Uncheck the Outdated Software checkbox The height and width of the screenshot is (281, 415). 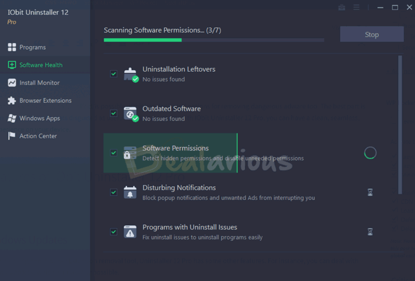[114, 113]
